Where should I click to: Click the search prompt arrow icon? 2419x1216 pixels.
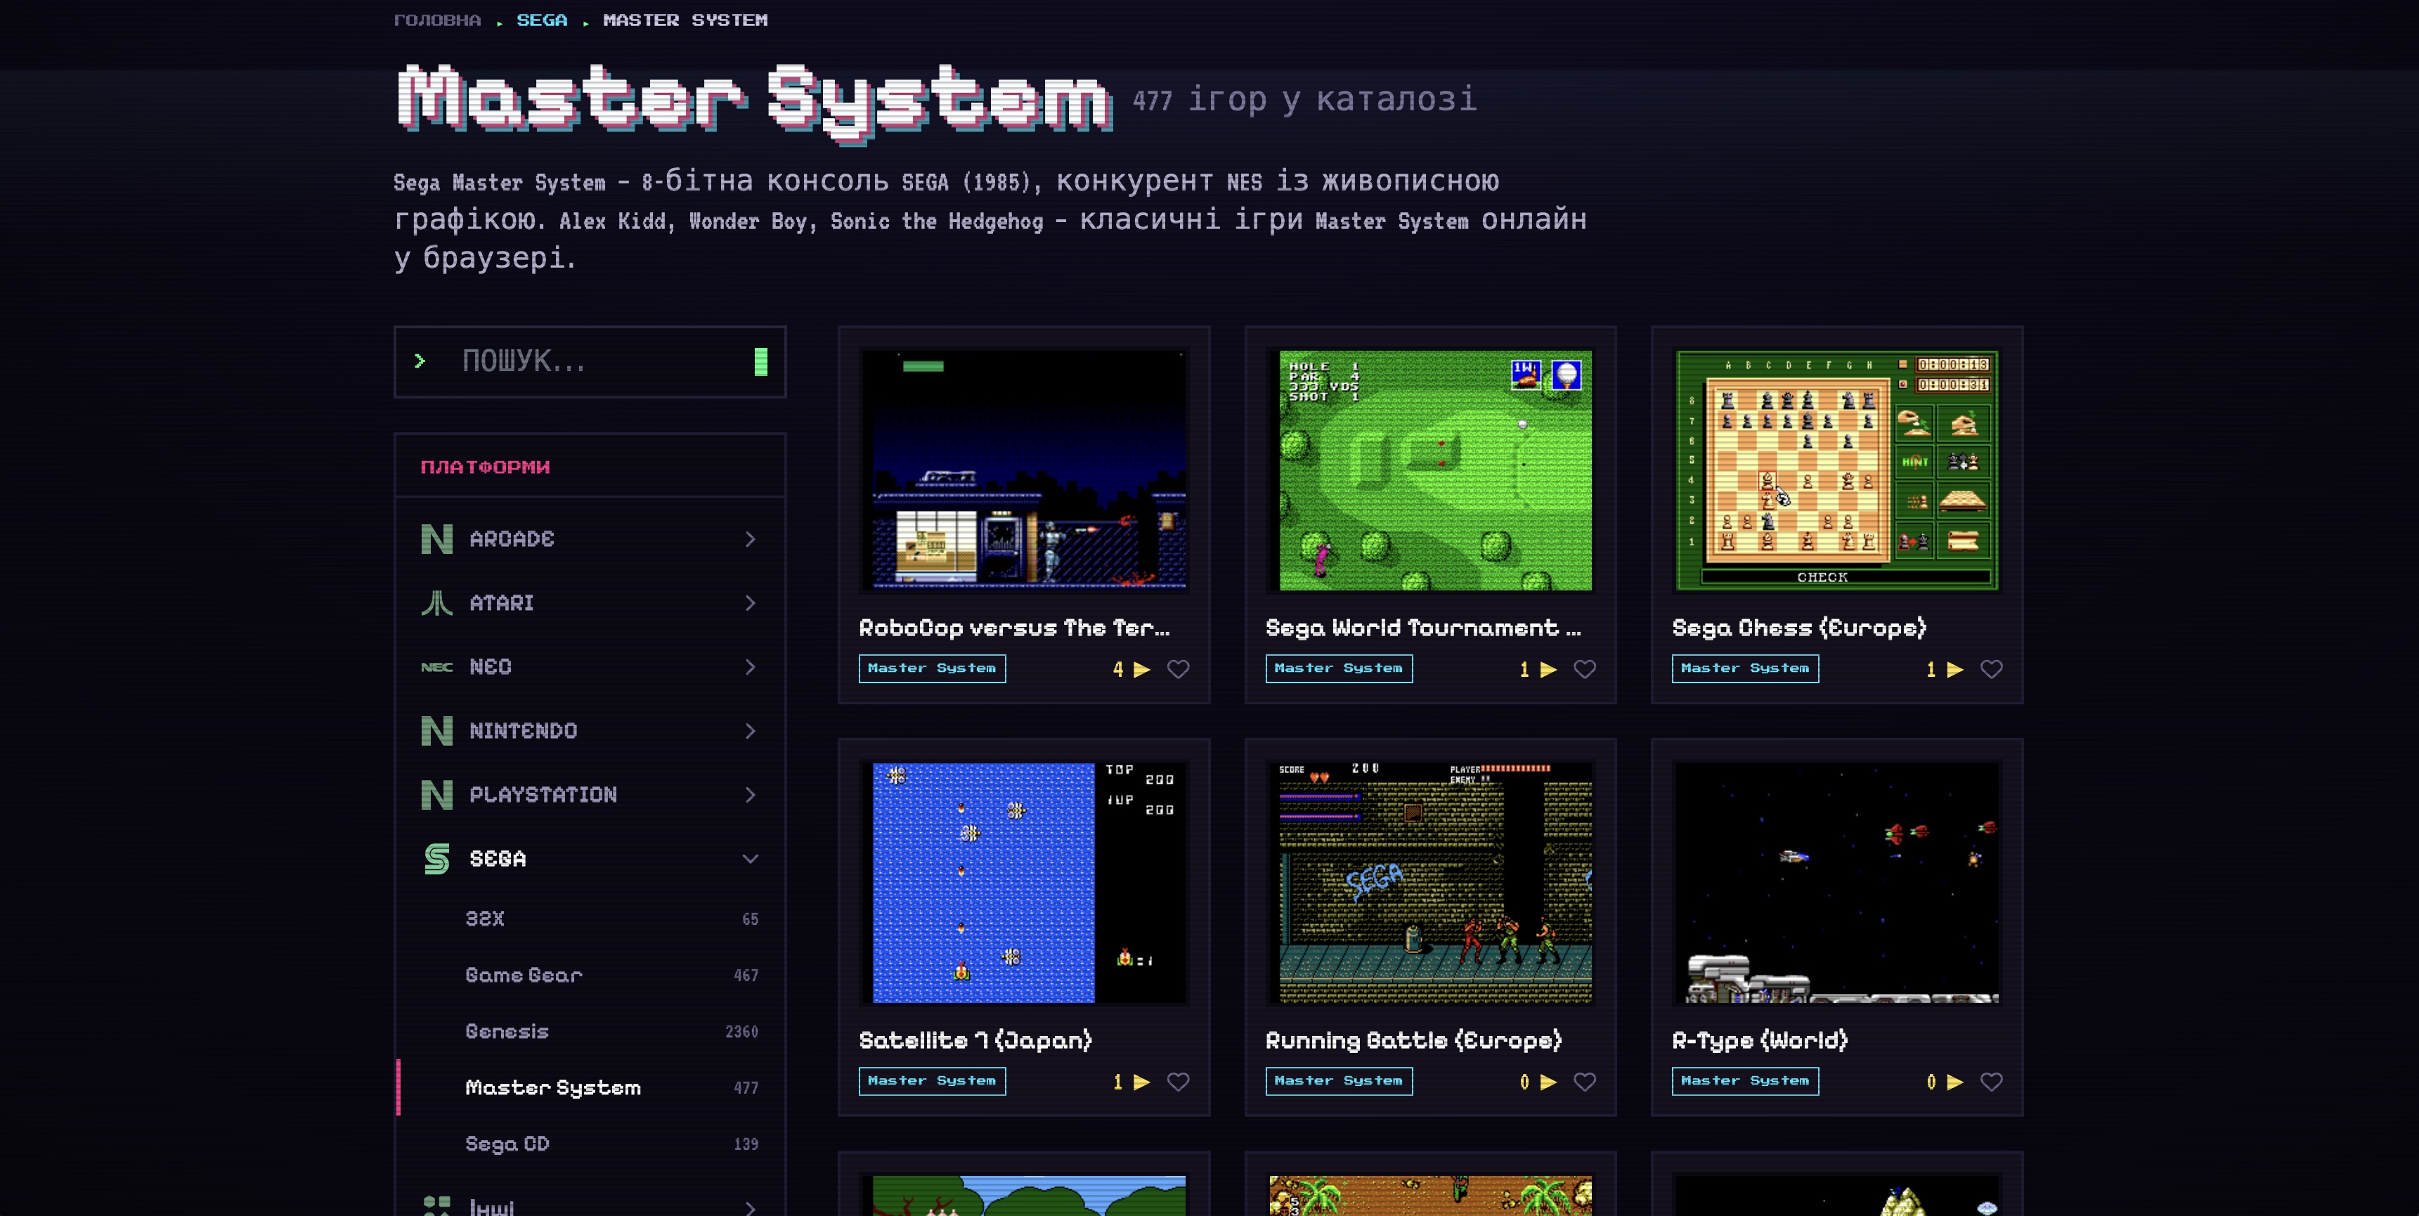pos(420,361)
